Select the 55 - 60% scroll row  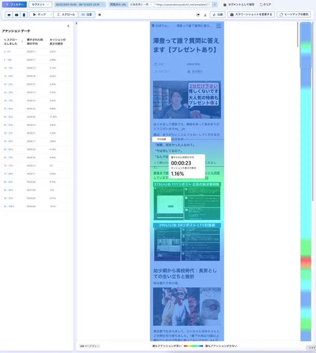[x=36, y=141]
